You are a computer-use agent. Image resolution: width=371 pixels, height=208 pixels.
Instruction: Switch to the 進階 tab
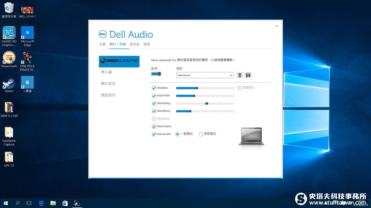(147, 44)
